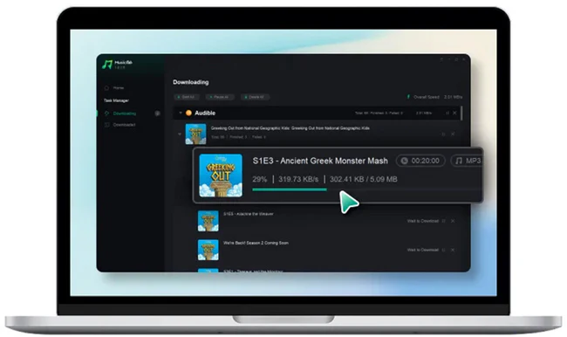
Task: Click the Delete All button
Action: tap(256, 97)
